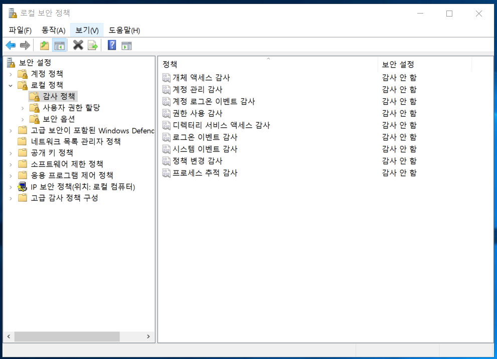Expand the 보안 옵션 node

(x=23, y=120)
